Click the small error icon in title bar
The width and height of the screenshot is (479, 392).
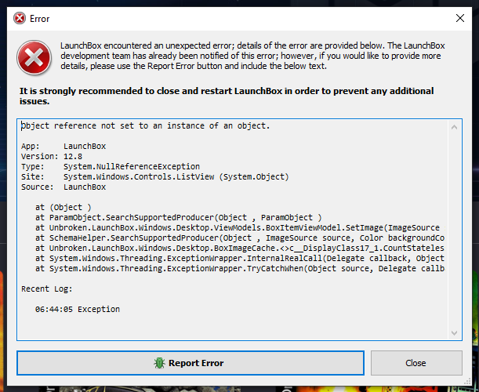pos(19,17)
